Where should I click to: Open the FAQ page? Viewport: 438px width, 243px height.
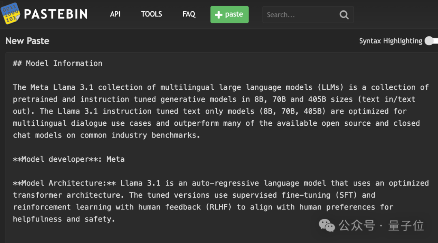[x=189, y=14]
